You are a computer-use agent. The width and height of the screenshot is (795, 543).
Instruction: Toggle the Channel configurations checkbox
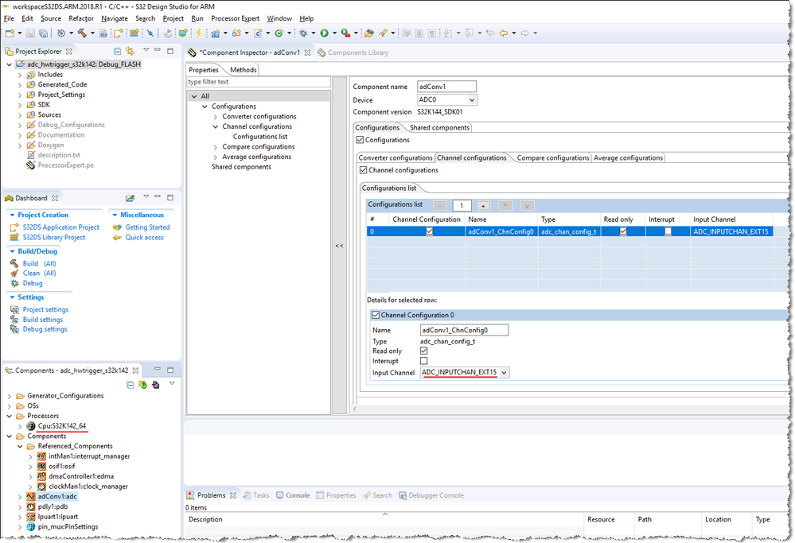[x=363, y=170]
